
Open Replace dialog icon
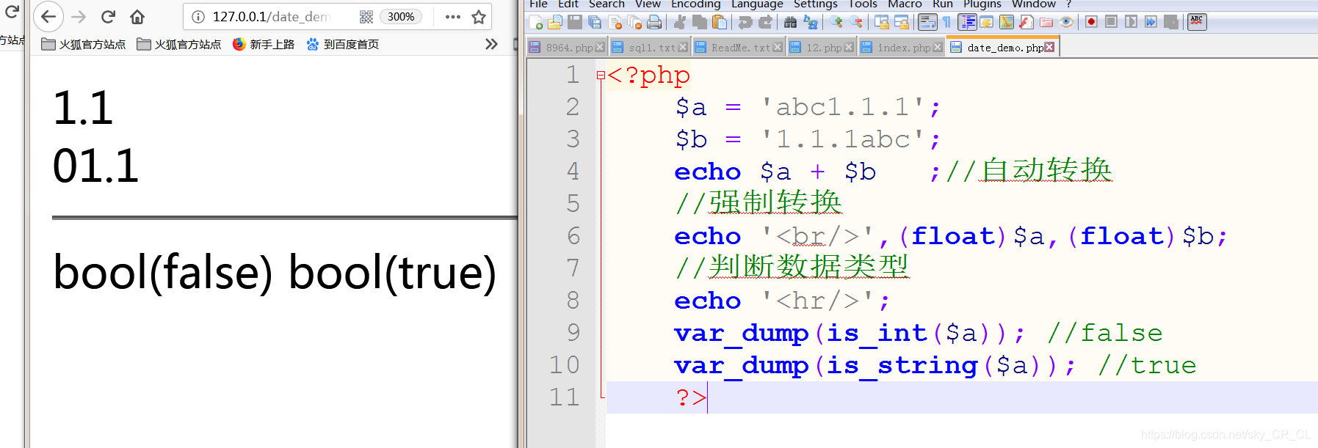[x=811, y=22]
